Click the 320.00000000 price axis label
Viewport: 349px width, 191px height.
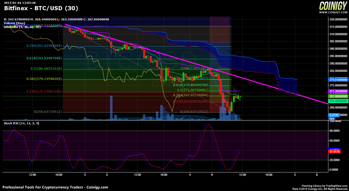(339, 20)
